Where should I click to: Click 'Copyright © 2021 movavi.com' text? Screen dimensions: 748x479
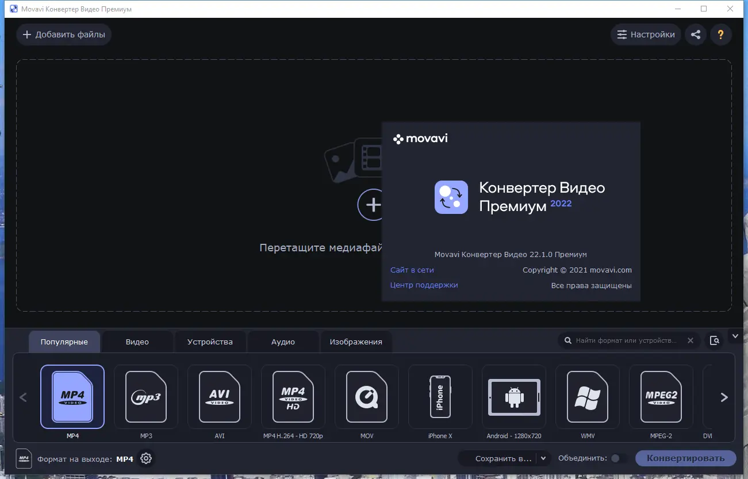tap(577, 270)
